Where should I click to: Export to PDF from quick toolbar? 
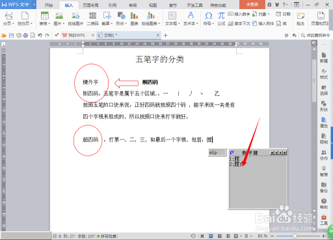(x=19, y=36)
